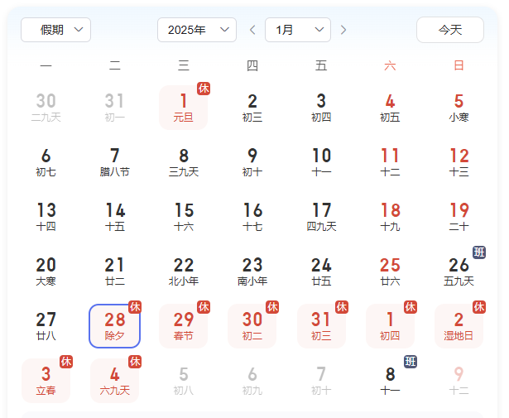509x418 pixels.
Task: Click the 休 badge on 春节 date
Action: click(x=204, y=307)
